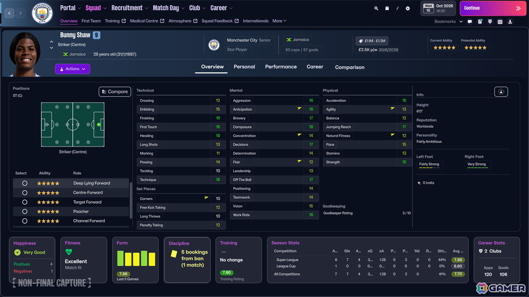The image size is (529, 297).
Task: Click the chat bubble icon near Bookmarks
Action: point(469,21)
